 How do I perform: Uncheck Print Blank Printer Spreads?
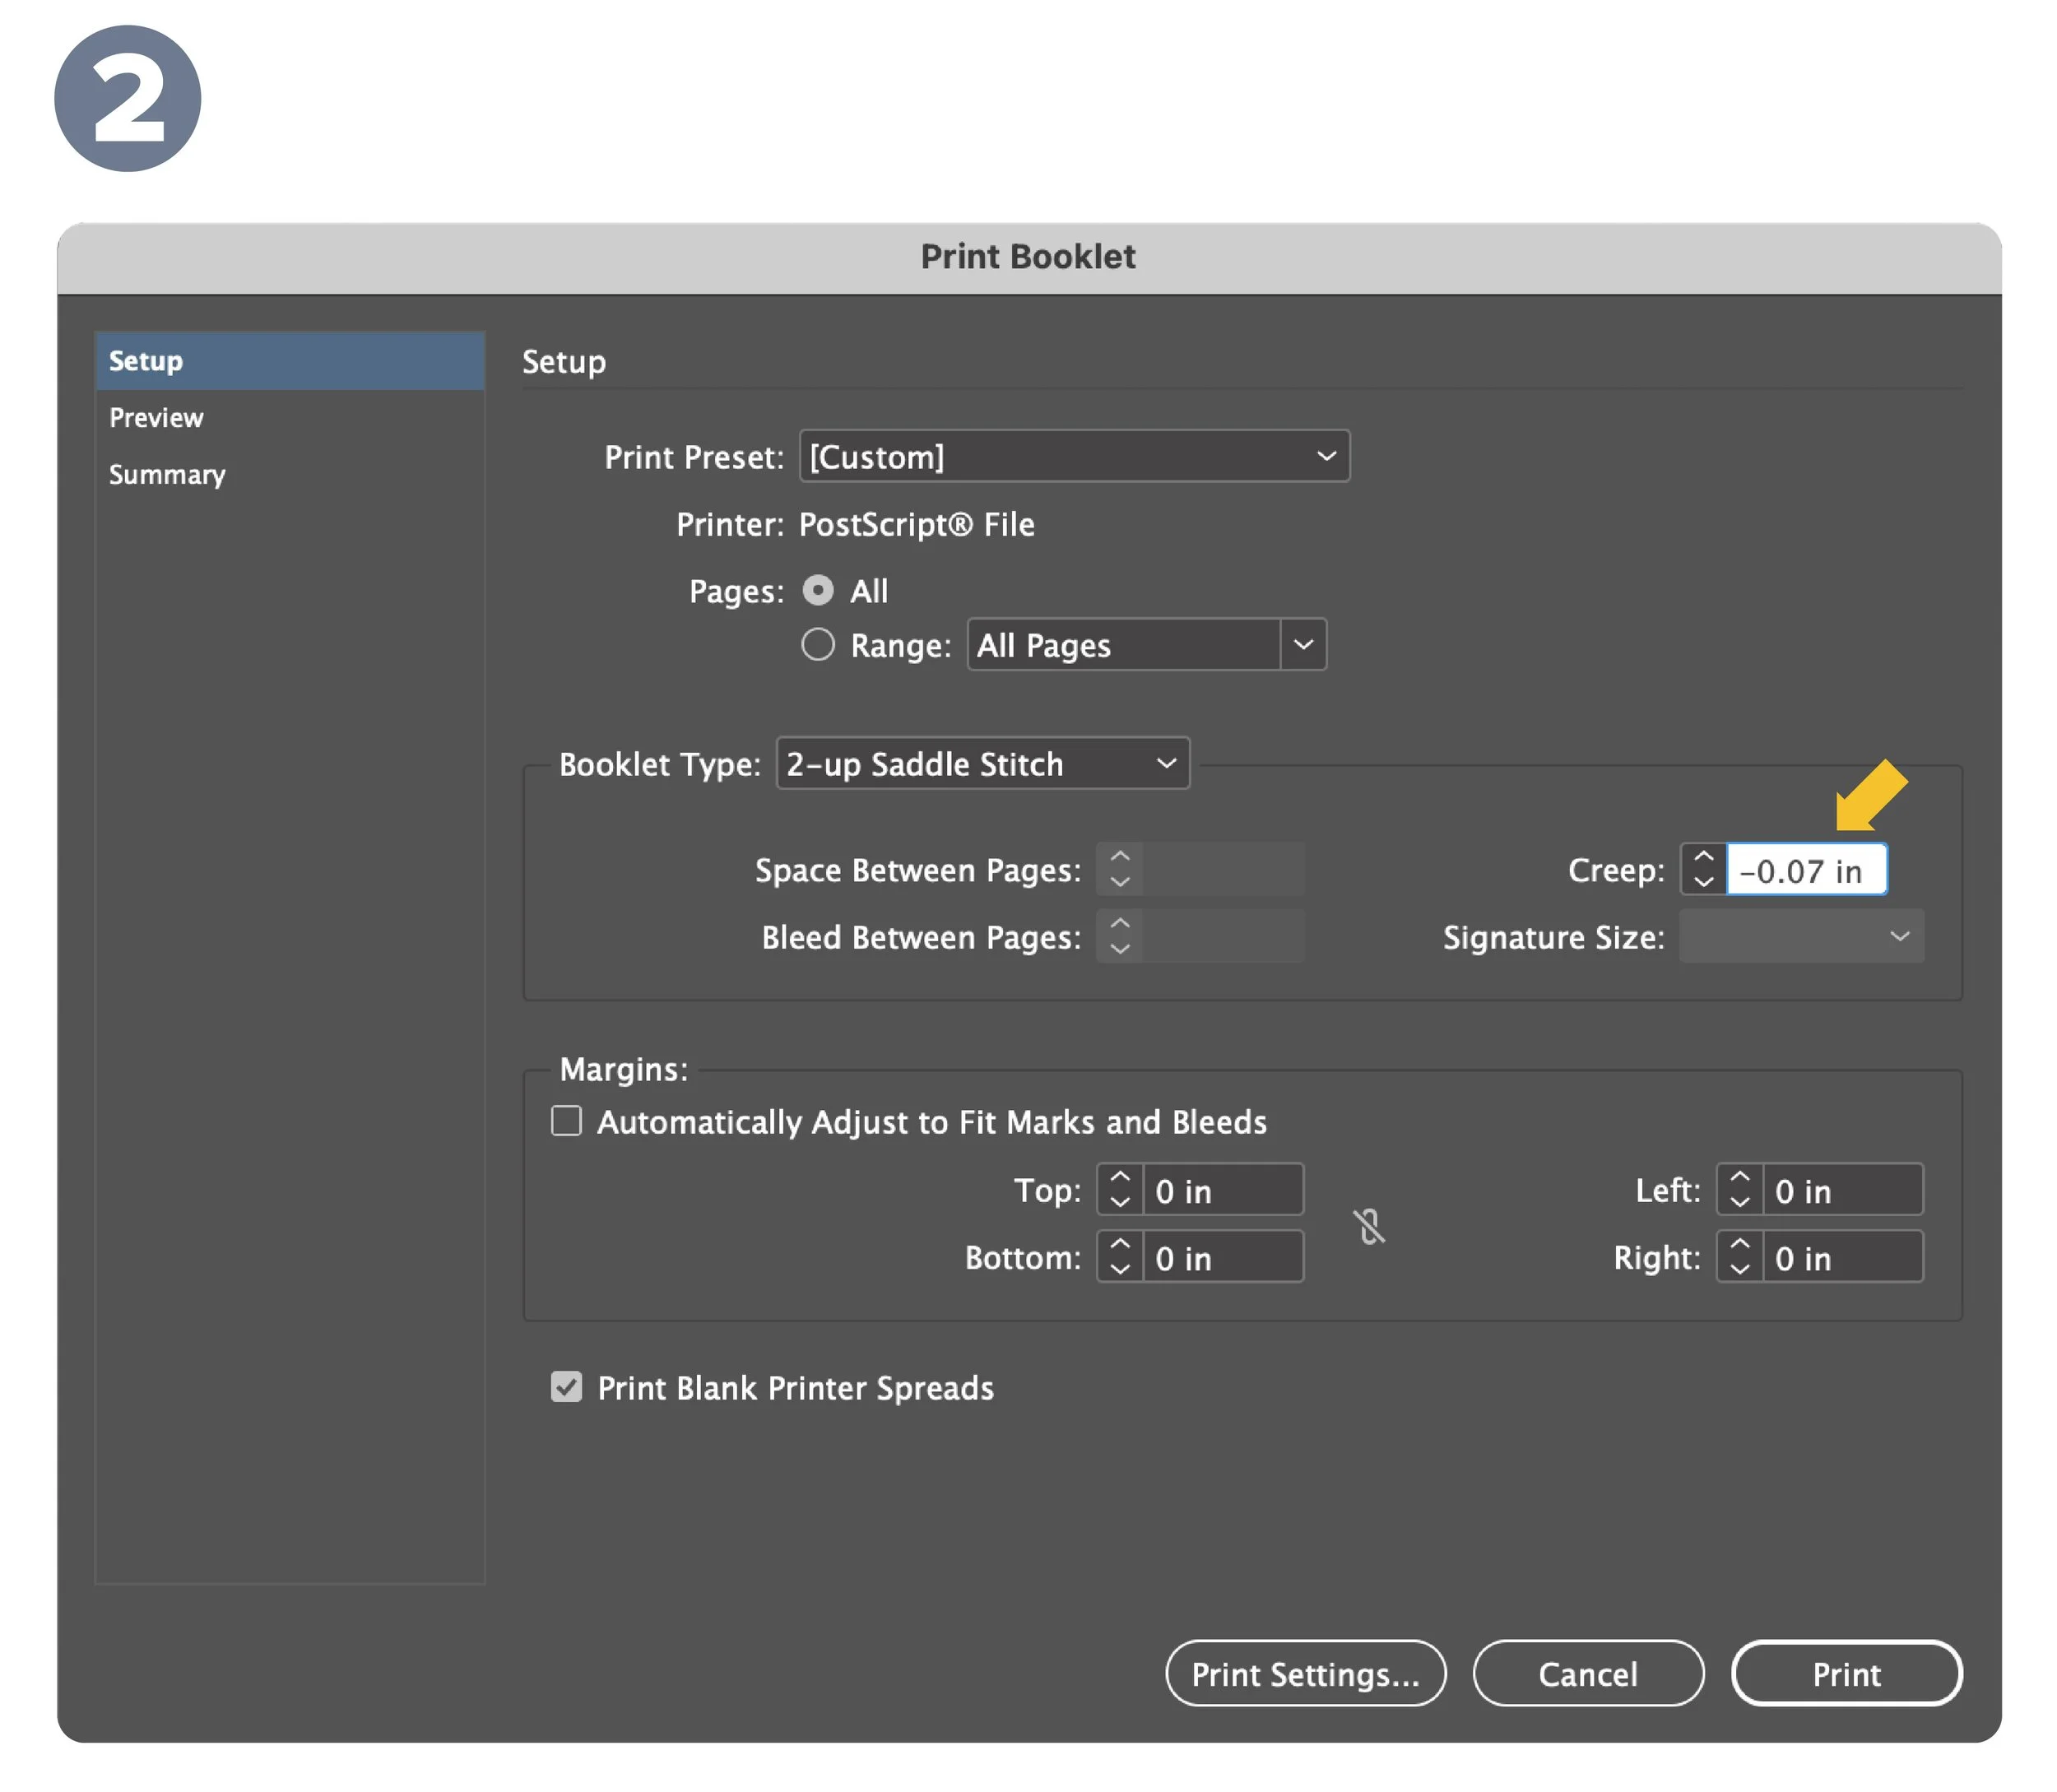(567, 1387)
